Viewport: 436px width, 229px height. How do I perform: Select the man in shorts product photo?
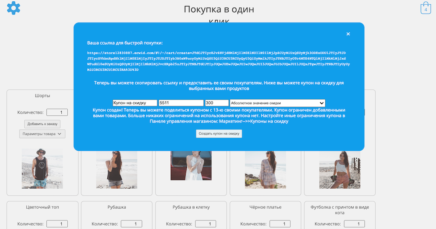pos(42,169)
